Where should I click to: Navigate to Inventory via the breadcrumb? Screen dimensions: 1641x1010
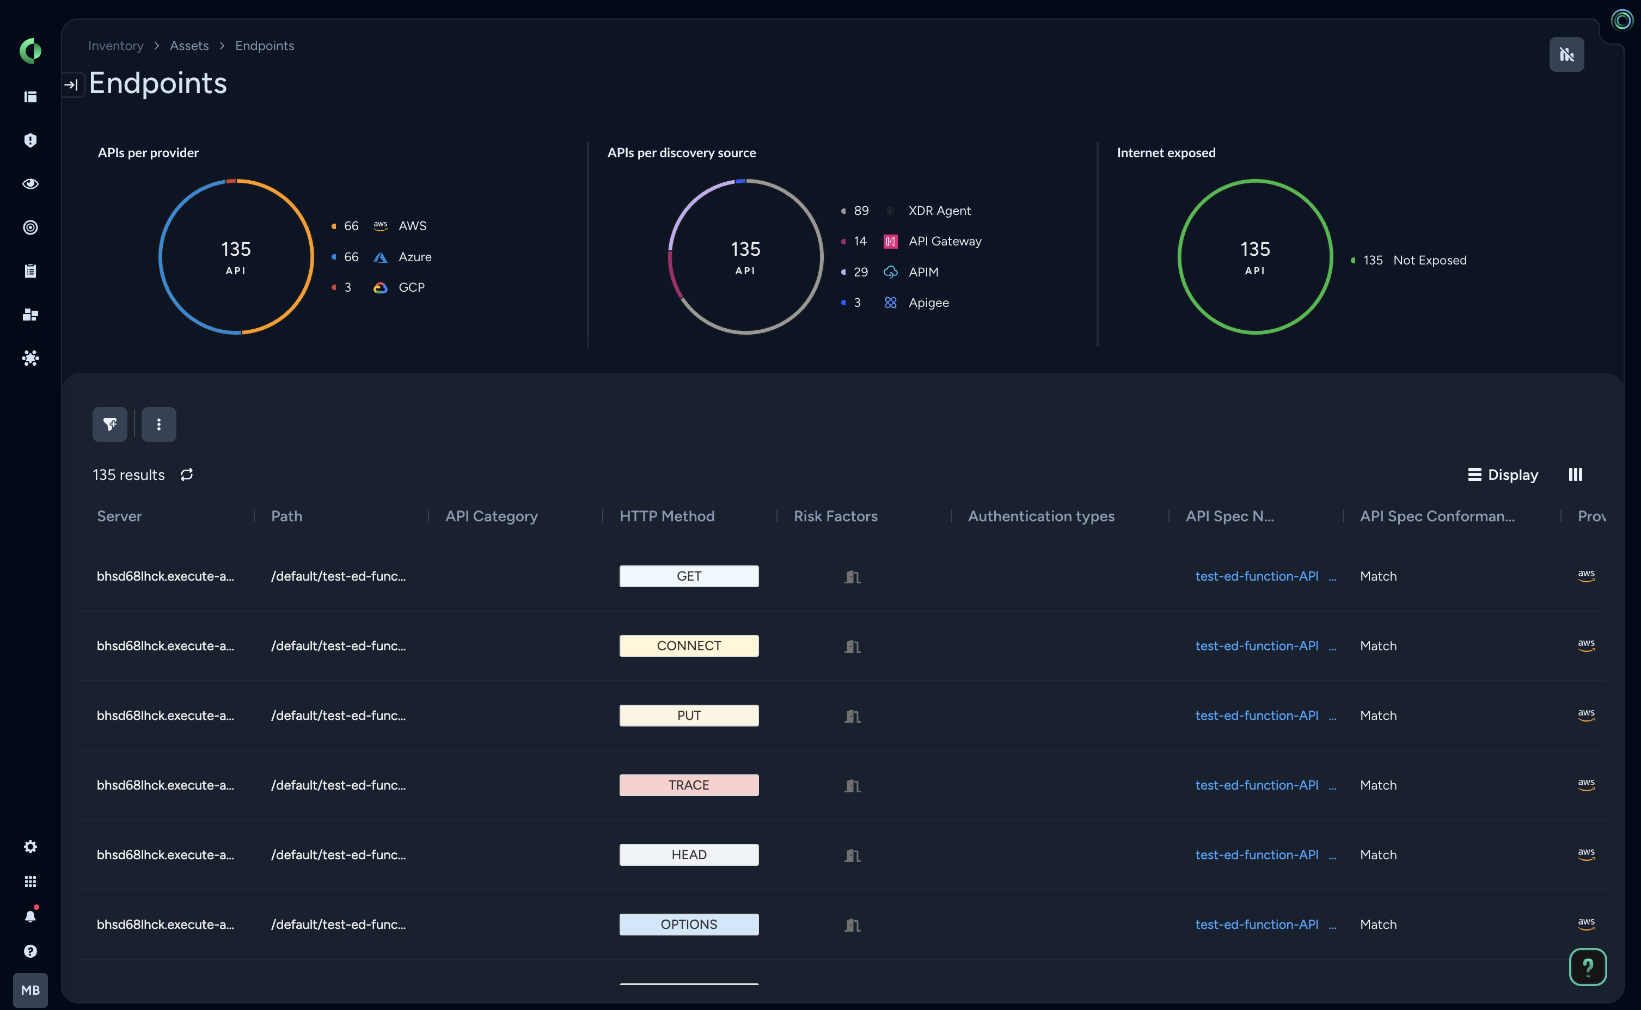click(115, 45)
